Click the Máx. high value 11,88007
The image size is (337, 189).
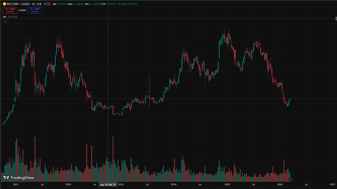click(x=79, y=4)
